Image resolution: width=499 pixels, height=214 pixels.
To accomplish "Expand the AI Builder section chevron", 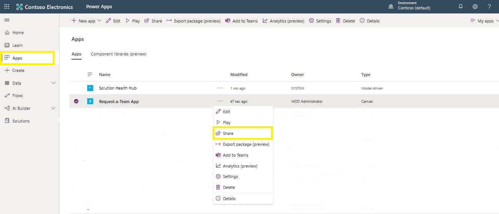I will (53, 108).
